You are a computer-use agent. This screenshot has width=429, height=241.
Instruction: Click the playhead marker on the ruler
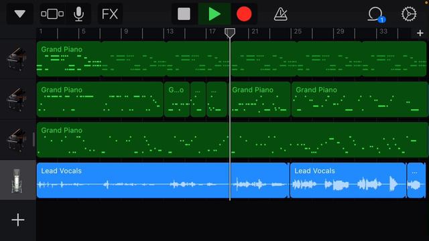(229, 33)
